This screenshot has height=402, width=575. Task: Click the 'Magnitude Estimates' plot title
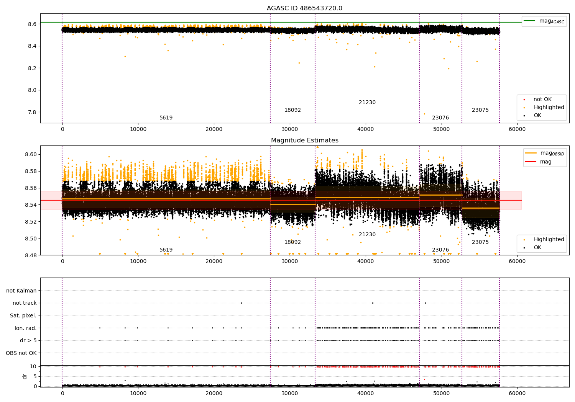pyautogui.click(x=304, y=141)
